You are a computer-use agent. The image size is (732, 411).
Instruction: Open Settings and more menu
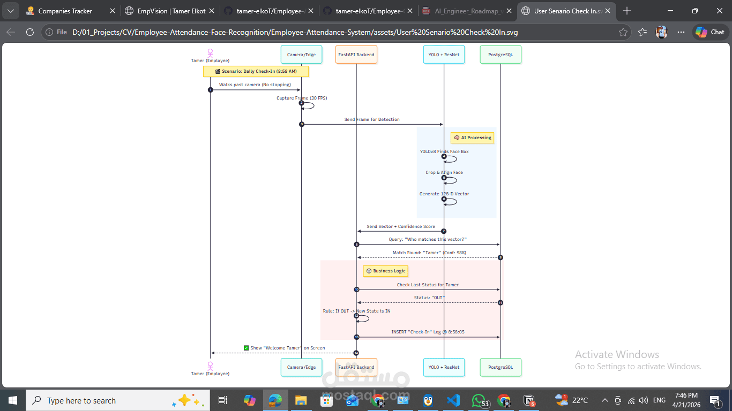coord(681,32)
